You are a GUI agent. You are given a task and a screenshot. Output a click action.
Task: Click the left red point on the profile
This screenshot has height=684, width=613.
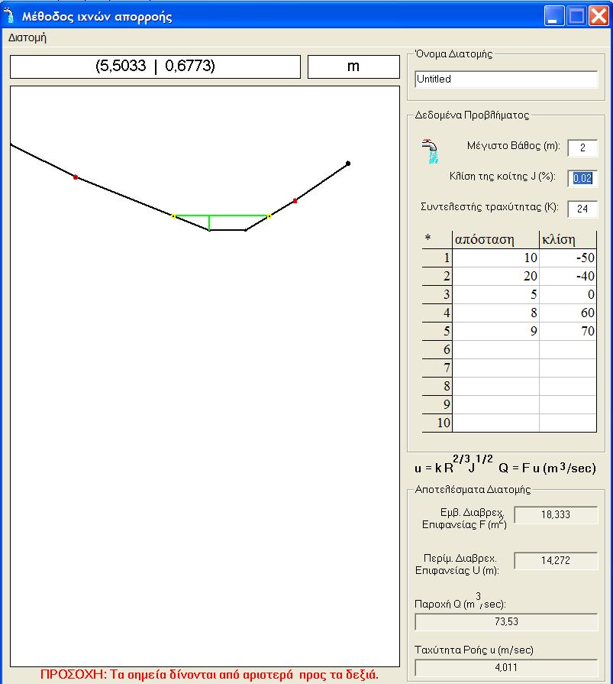click(x=76, y=177)
